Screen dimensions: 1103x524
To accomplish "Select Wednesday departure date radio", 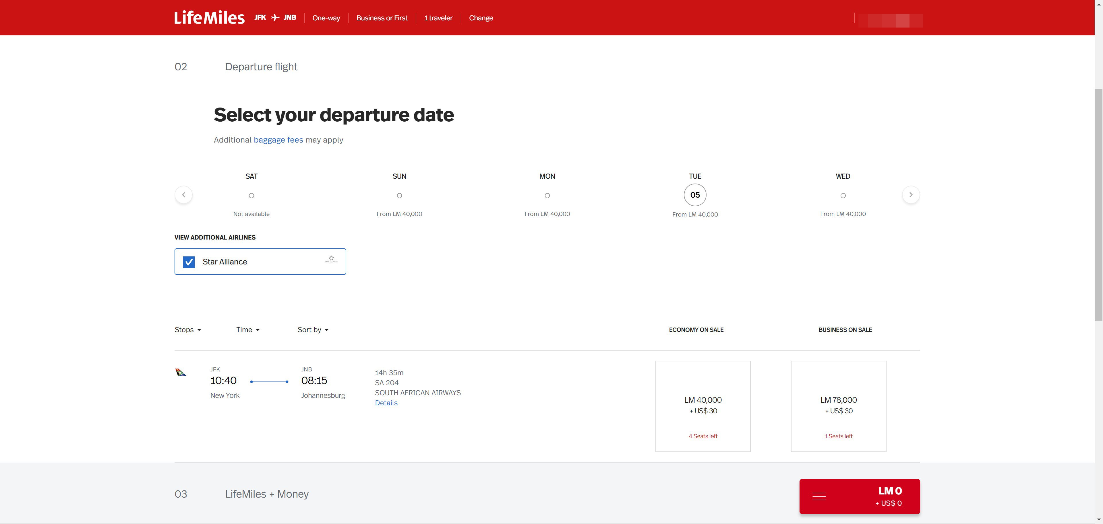I will click(x=843, y=196).
